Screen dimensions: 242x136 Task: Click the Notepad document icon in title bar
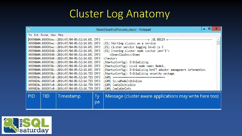(x=29, y=29)
